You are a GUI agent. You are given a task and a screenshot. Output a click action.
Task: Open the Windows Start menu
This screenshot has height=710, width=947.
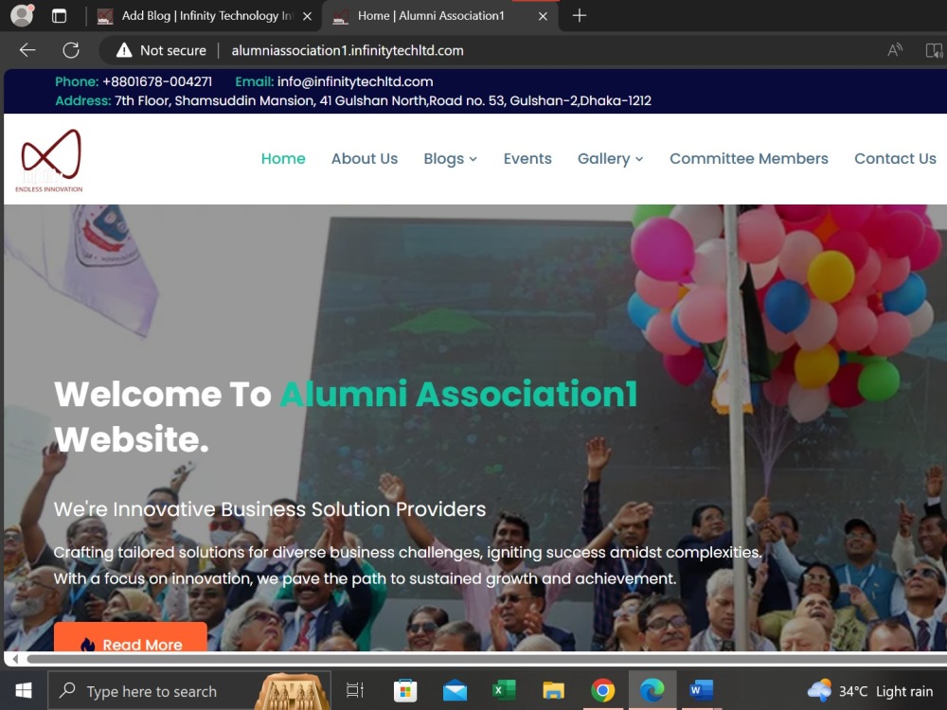[24, 690]
